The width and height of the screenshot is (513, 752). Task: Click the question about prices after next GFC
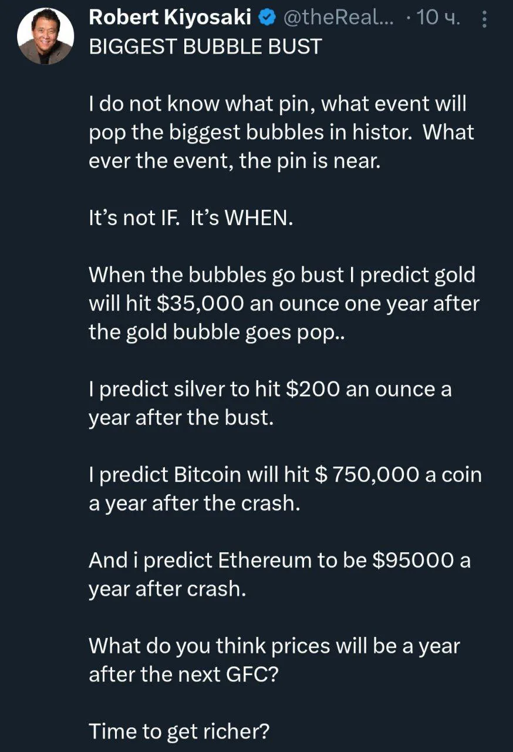pos(274,660)
